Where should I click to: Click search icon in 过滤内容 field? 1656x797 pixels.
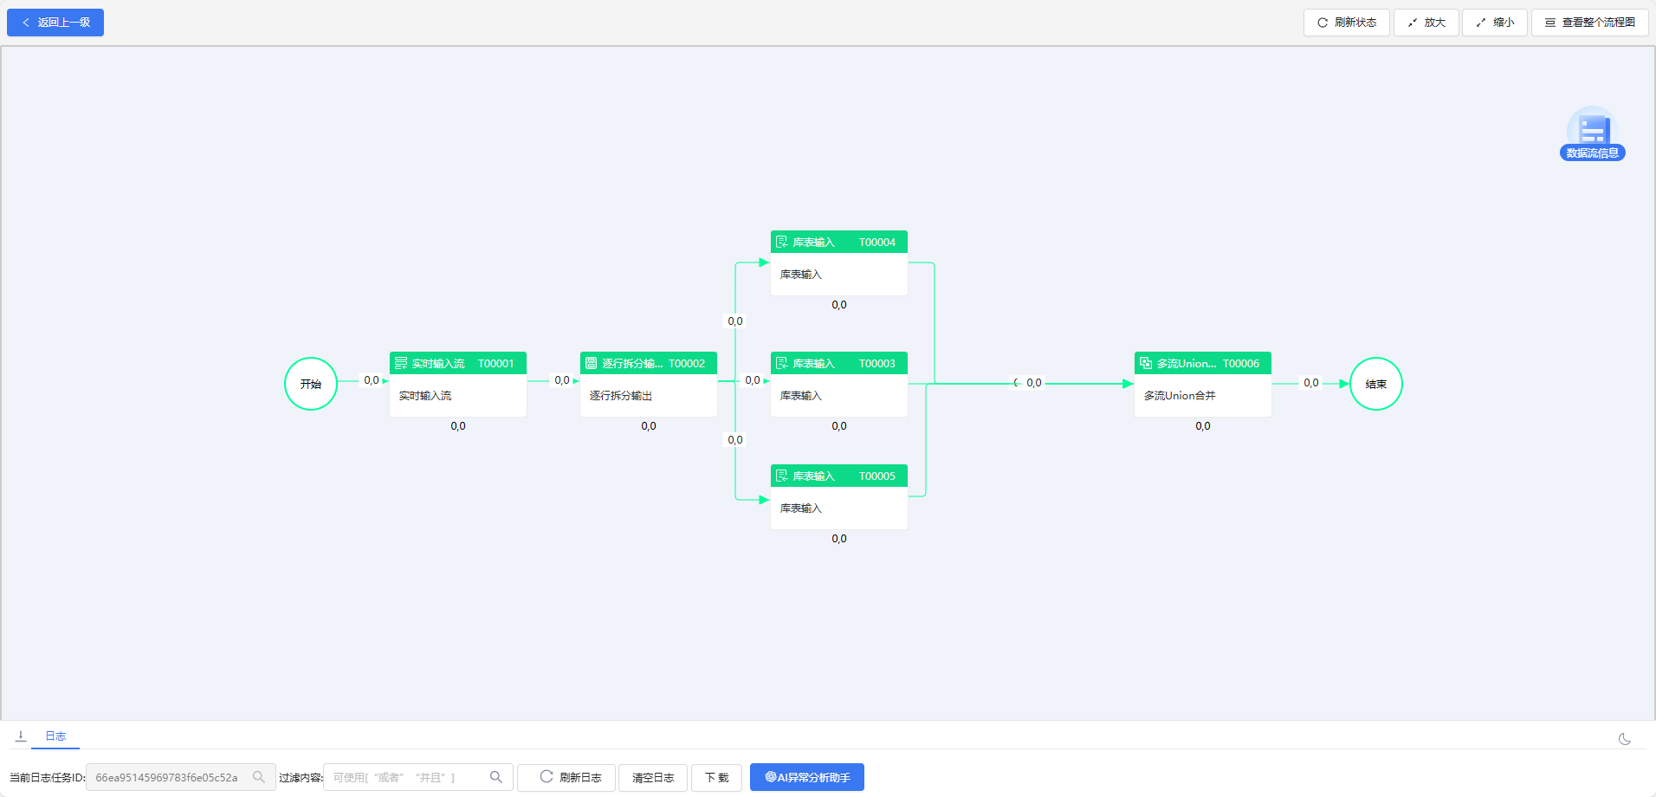496,777
